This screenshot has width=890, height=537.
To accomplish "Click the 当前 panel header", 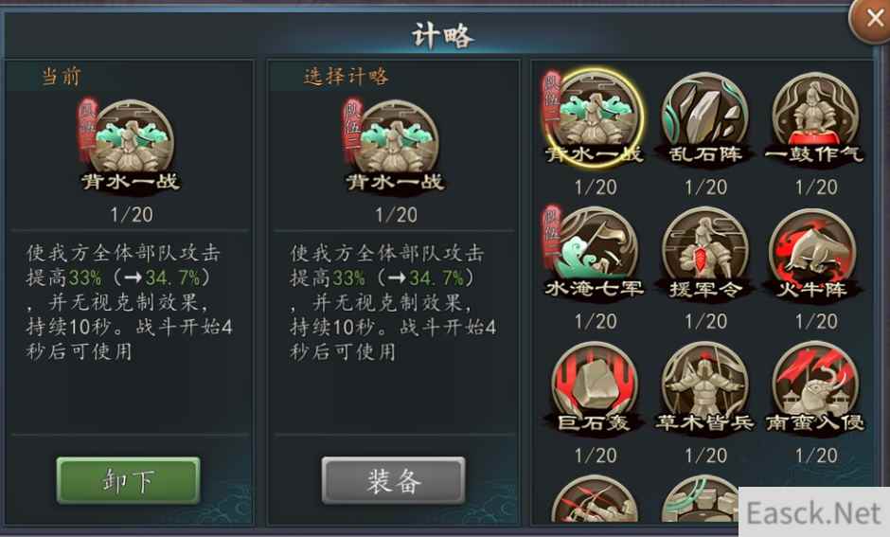I will click(x=62, y=76).
